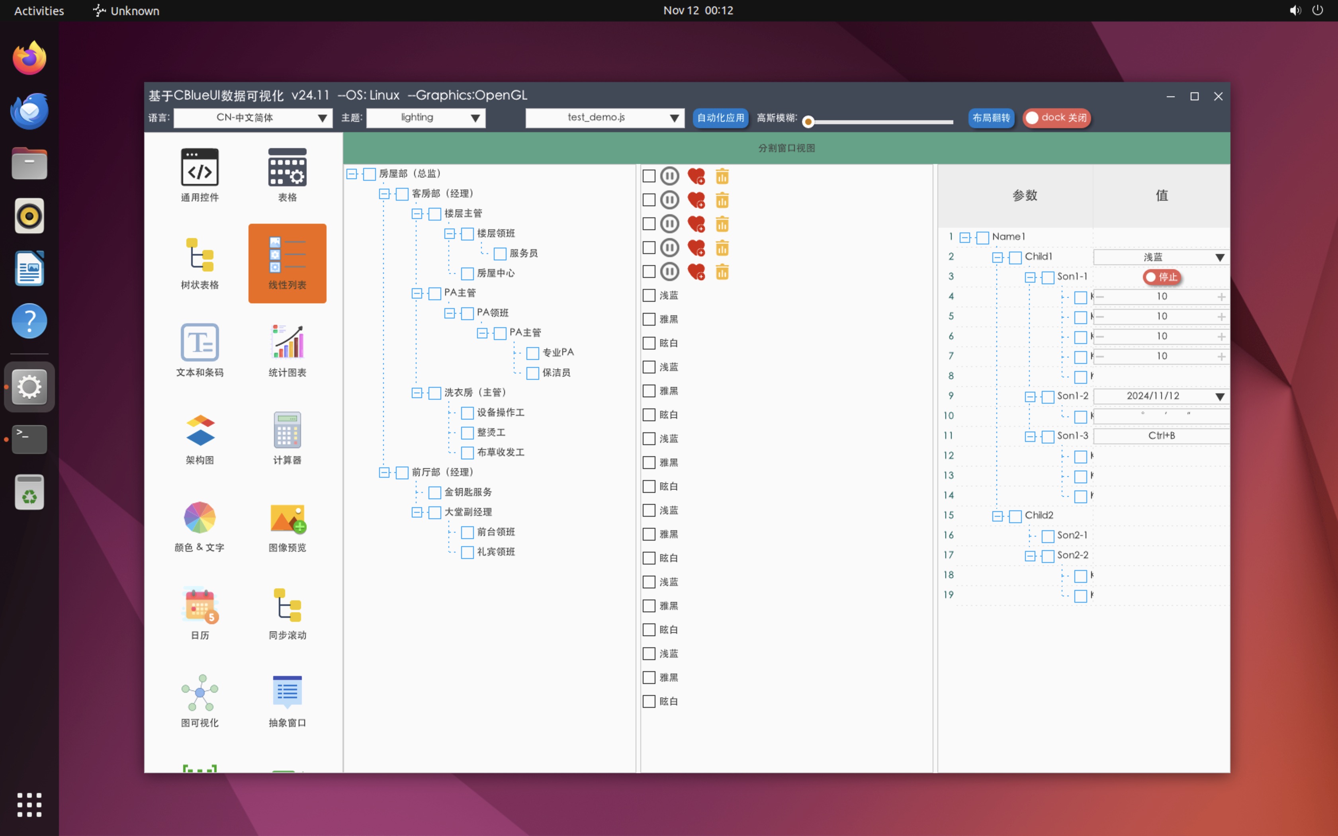Open the 语言 CN-中文简体 dropdown

coord(253,118)
